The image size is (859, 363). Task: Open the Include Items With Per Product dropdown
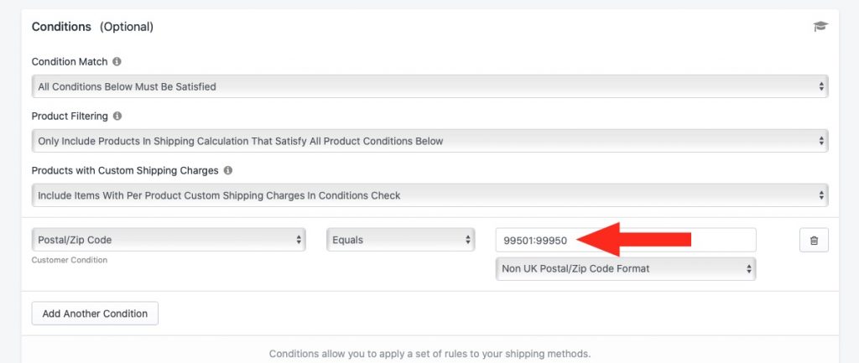(430, 195)
